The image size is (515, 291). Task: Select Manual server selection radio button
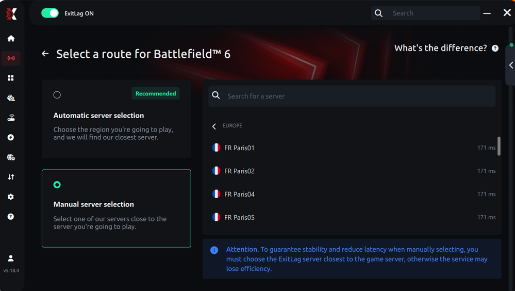pos(57,185)
